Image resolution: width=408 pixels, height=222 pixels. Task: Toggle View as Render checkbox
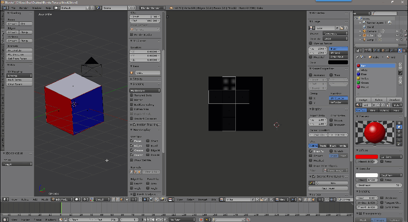[x=311, y=43]
